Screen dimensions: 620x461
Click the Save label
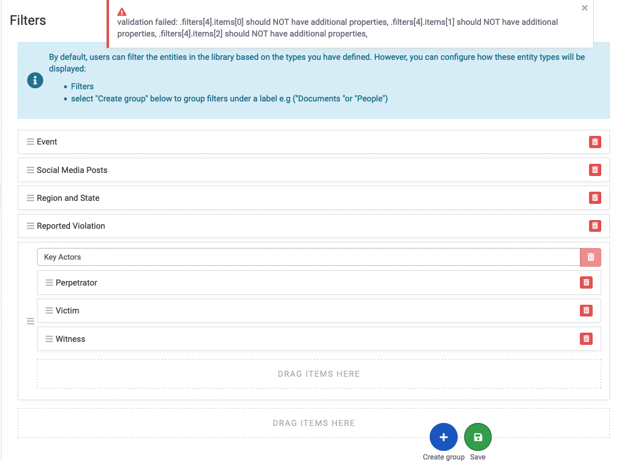pos(477,457)
